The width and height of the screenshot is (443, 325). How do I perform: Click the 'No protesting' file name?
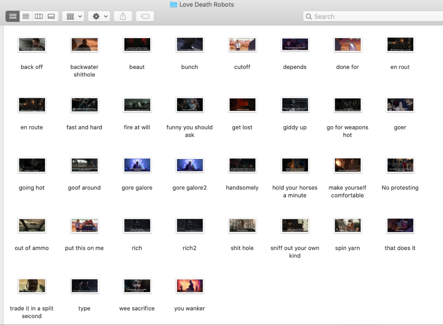click(400, 188)
